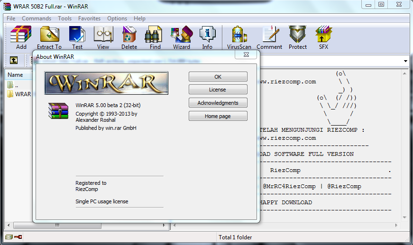Click "Total 1 folder" status text
This screenshot has height=245, width=413.
click(x=235, y=237)
